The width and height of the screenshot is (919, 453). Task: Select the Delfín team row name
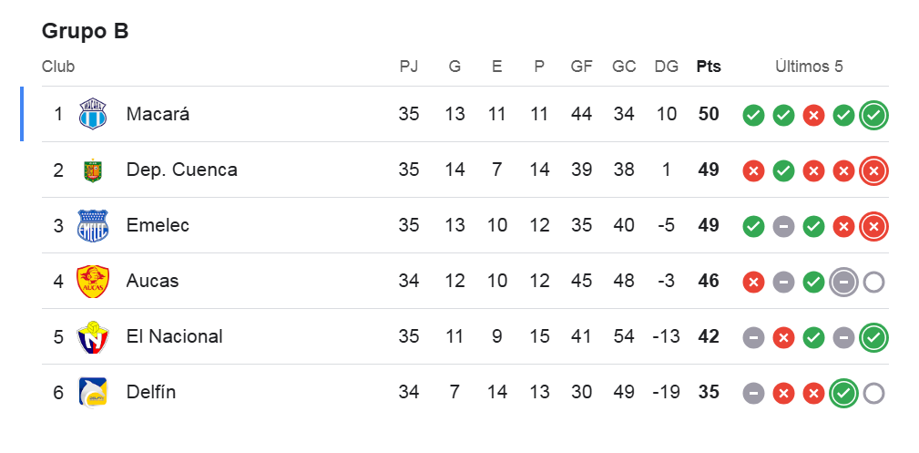(151, 392)
